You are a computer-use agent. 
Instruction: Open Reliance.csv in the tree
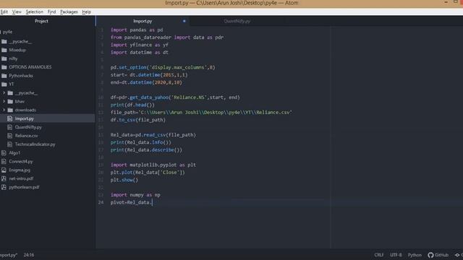(x=26, y=136)
